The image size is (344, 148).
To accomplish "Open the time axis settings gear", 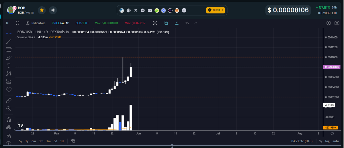I will tap(332, 134).
